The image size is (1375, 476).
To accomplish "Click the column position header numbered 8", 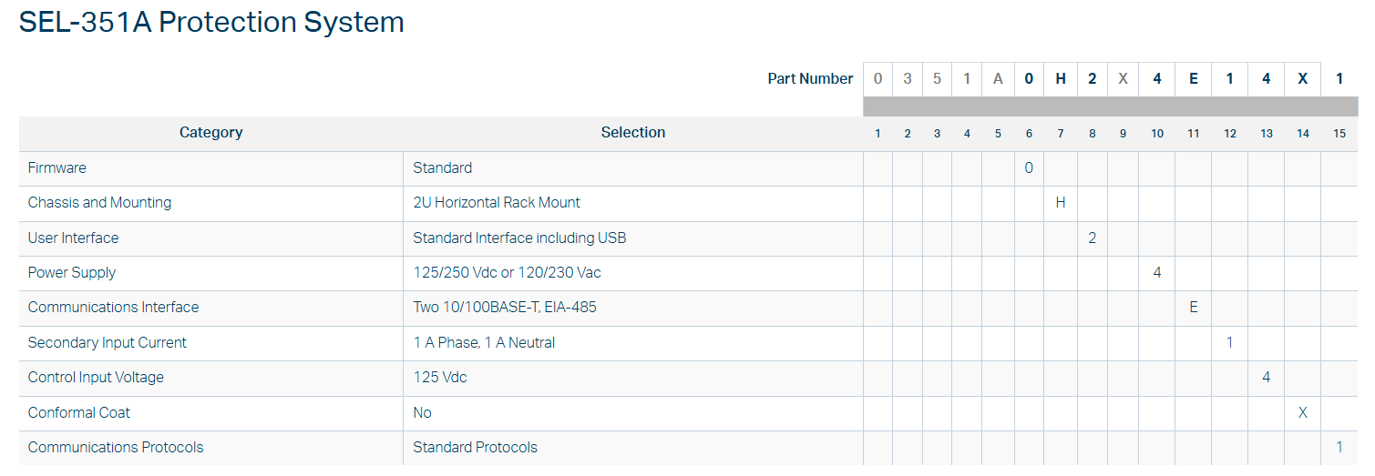I will (x=1093, y=135).
